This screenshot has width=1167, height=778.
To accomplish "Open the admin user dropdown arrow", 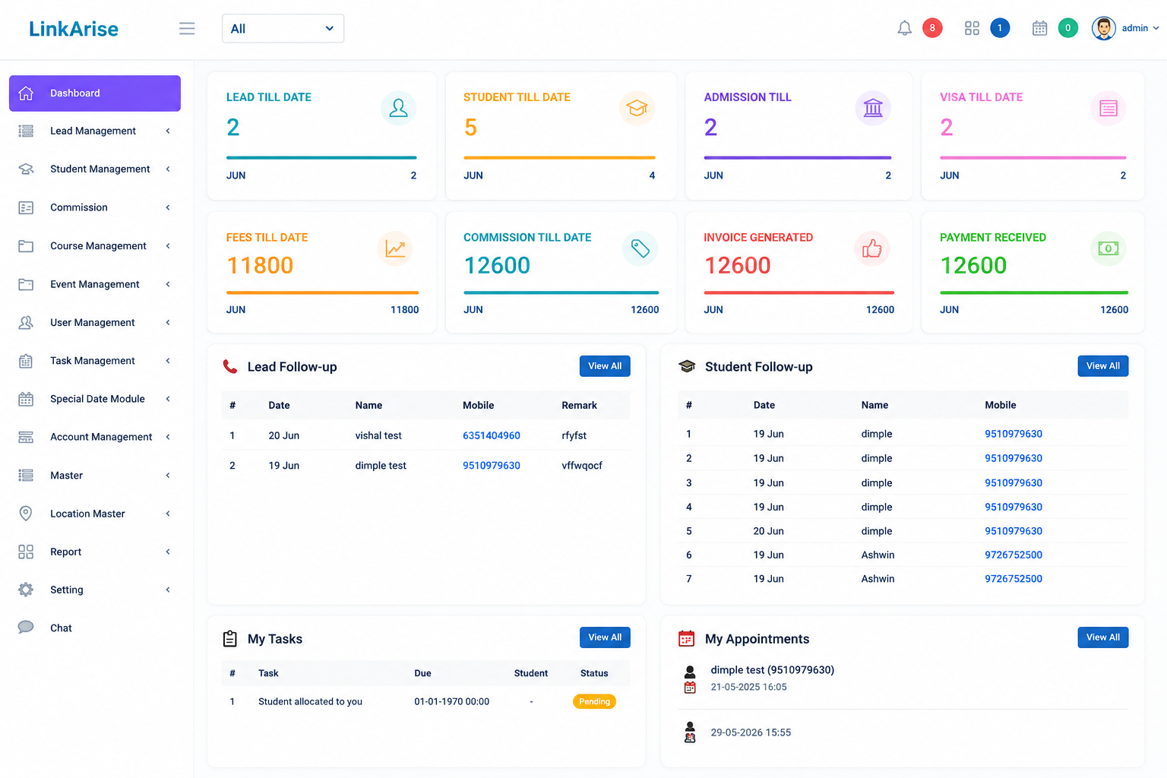I will click(x=1156, y=28).
